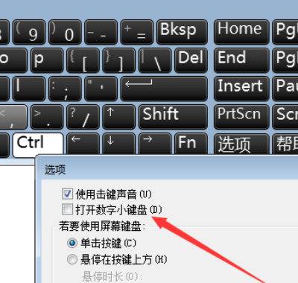Click the Bksp key
The height and width of the screenshot is (283, 298).
click(x=182, y=32)
